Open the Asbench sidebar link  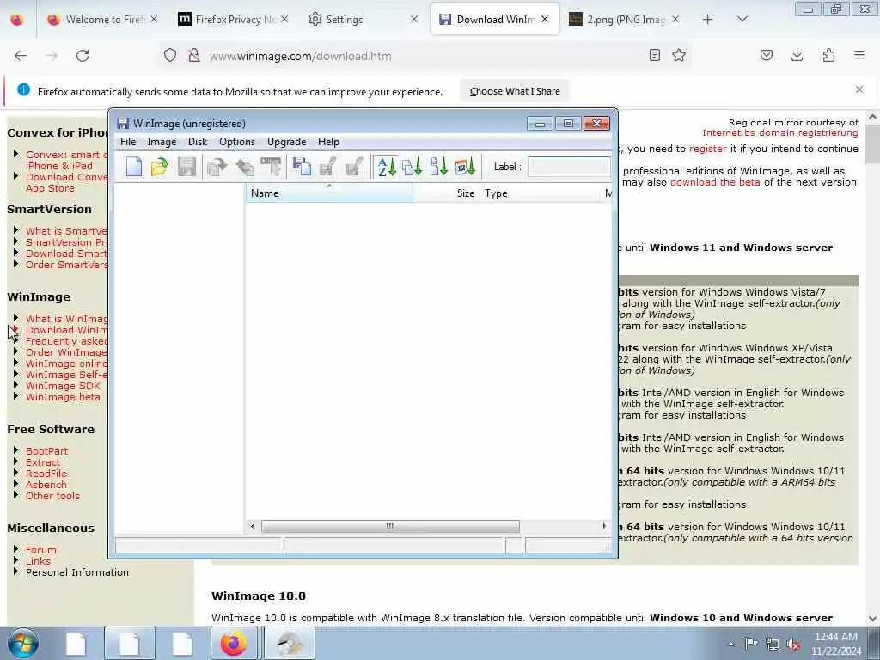(46, 485)
